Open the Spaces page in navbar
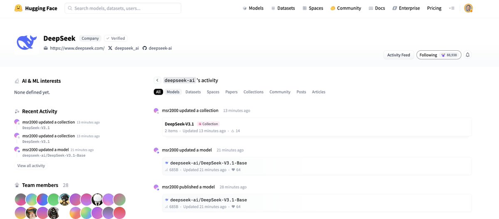 313,8
